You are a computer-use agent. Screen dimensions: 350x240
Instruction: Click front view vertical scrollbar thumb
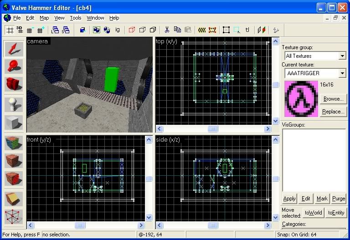[x=149, y=179]
